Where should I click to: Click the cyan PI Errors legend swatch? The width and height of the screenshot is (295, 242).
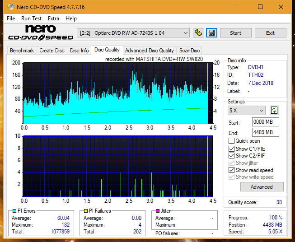pyautogui.click(x=14, y=211)
